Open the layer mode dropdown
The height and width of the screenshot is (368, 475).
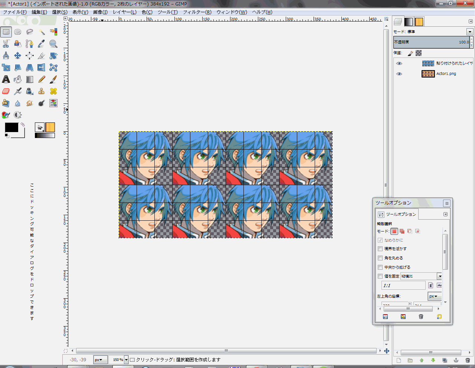tap(470, 32)
